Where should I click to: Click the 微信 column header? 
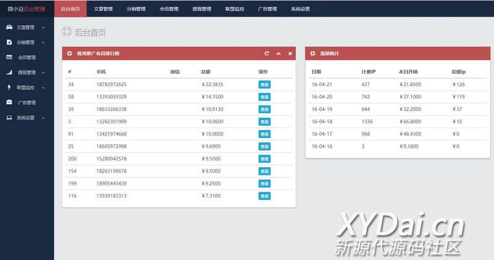(x=175, y=71)
